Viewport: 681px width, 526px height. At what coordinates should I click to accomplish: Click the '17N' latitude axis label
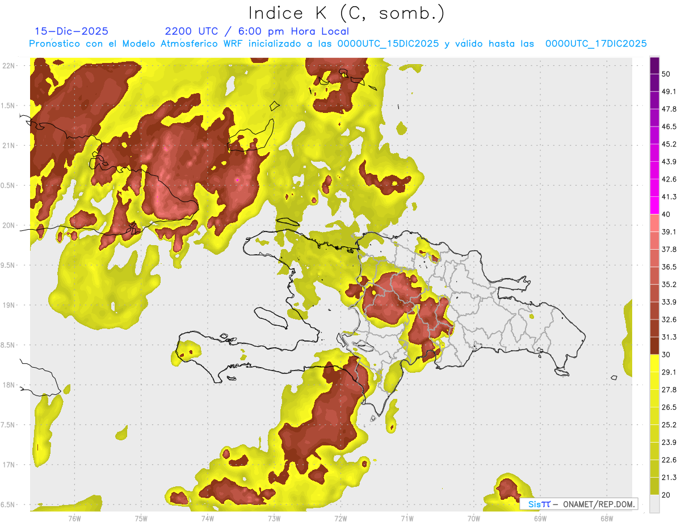(x=9, y=465)
